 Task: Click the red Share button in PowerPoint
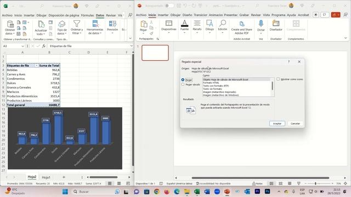[336, 15]
